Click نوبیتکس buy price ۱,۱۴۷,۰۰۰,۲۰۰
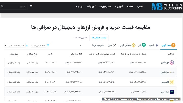Image resolution: width=183 pixels, height=103 pixels. (x=138, y=62)
